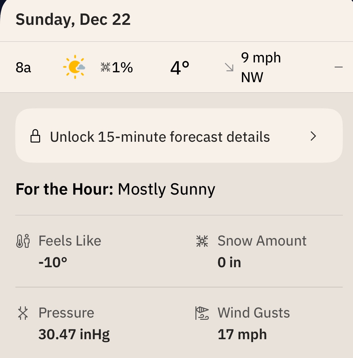Click the 8a hour label
The image size is (353, 358).
click(x=23, y=68)
